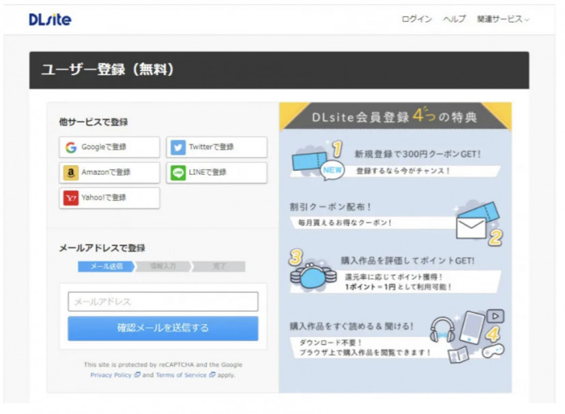This screenshot has height=414, width=565.
Task: Click the Amazon logo icon
Action: [71, 173]
